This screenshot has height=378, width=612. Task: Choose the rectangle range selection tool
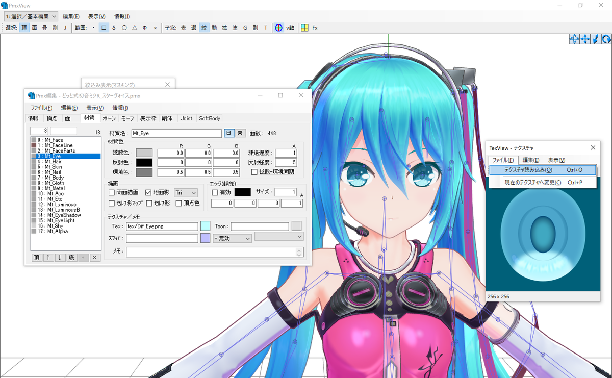coord(104,28)
